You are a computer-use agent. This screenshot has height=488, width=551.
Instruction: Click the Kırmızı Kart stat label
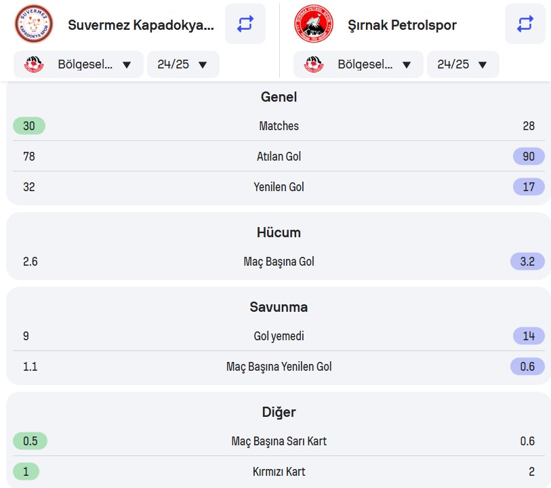[x=279, y=472]
